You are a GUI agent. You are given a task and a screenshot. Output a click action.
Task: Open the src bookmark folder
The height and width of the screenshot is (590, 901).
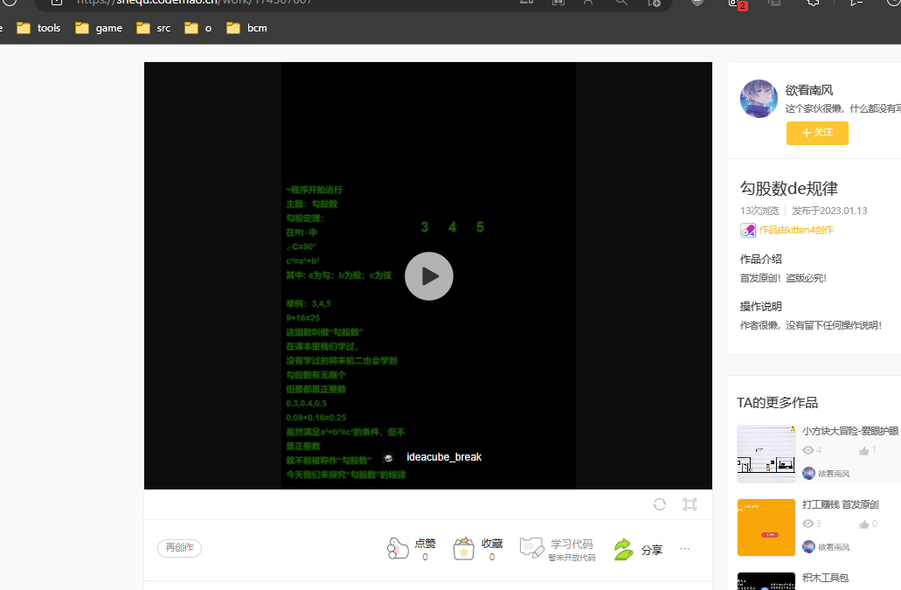154,28
